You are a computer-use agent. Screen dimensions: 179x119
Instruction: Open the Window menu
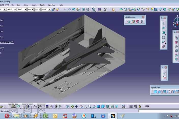pyautogui.click(x=51, y=5)
